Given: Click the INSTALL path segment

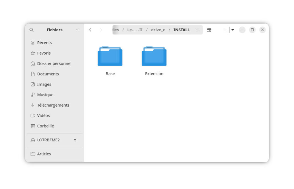Looking at the screenshot, I should pos(181,30).
